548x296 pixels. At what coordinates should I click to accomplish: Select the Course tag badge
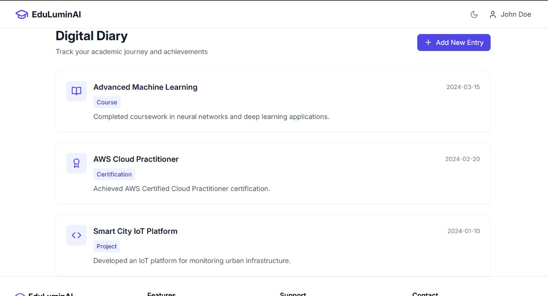pos(107,102)
